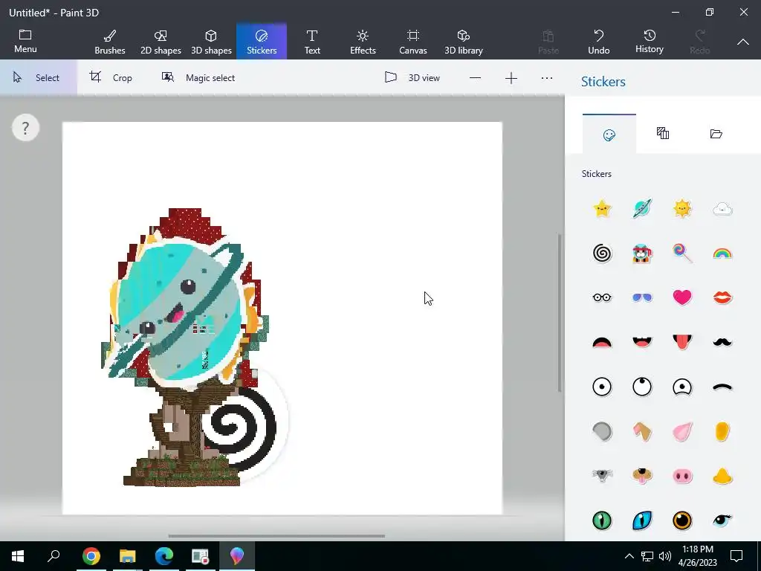Pick the cat whiskers nose sticker
The width and height of the screenshot is (761, 571).
coord(602,476)
